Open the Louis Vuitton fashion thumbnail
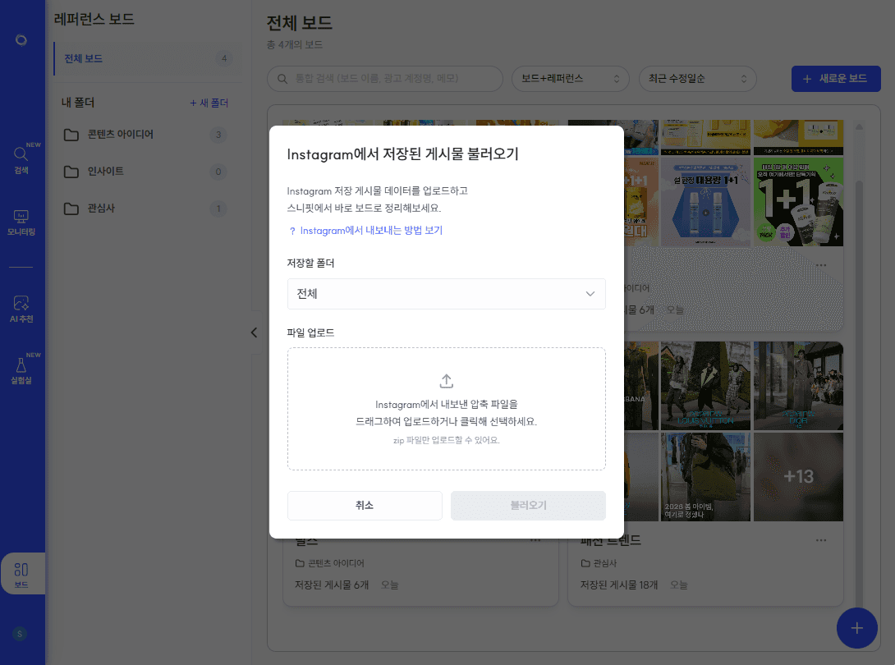Viewport: 895px width, 665px height. pyautogui.click(x=705, y=386)
